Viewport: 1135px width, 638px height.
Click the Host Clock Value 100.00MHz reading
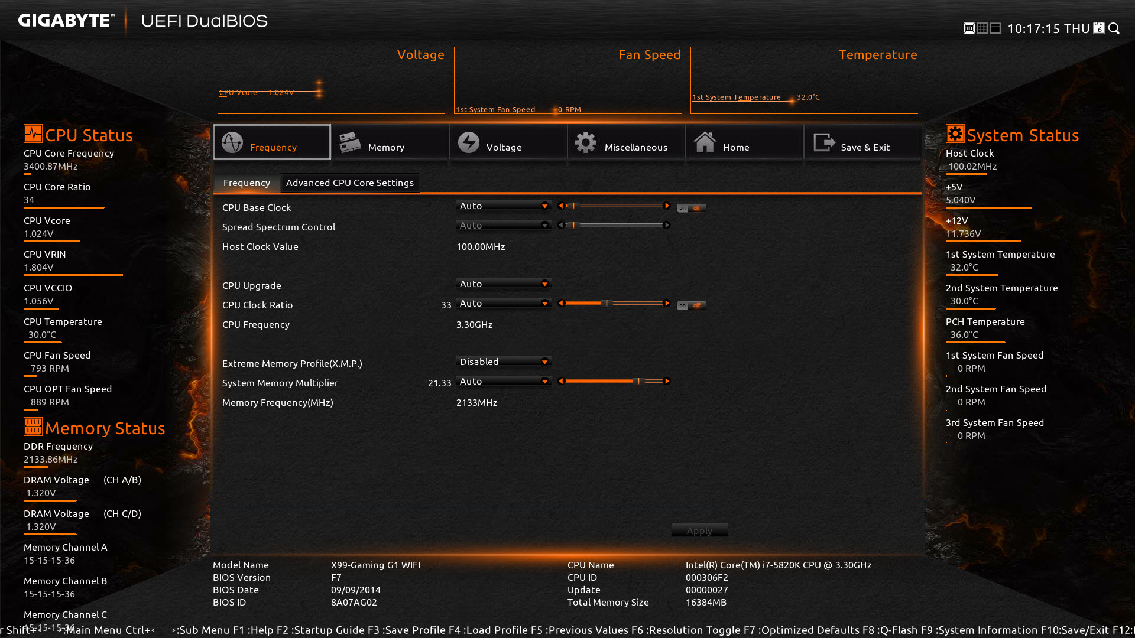click(481, 246)
